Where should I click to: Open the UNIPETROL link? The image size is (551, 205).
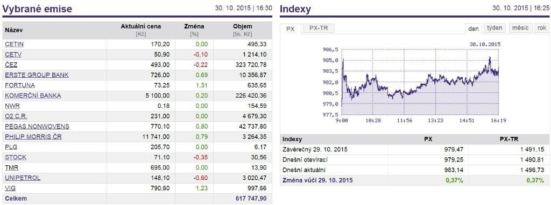pyautogui.click(x=23, y=178)
